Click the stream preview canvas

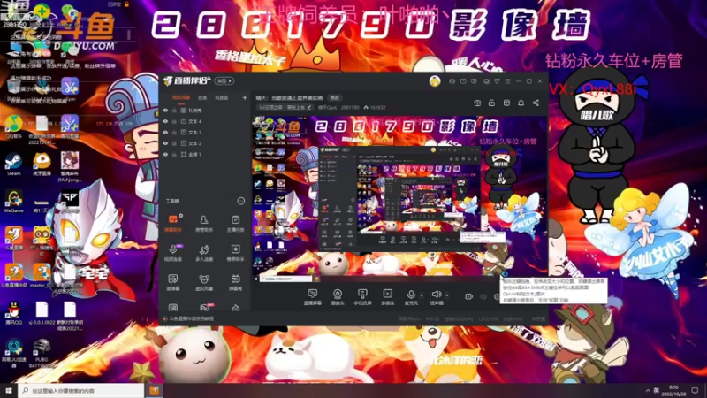tap(399, 197)
